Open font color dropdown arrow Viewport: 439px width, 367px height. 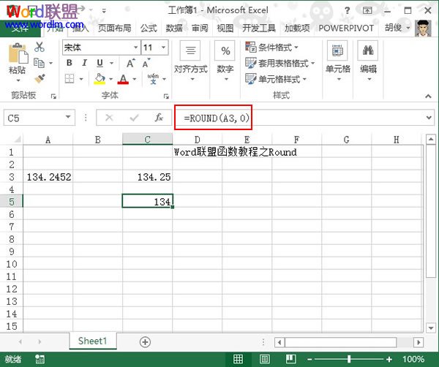135,79
